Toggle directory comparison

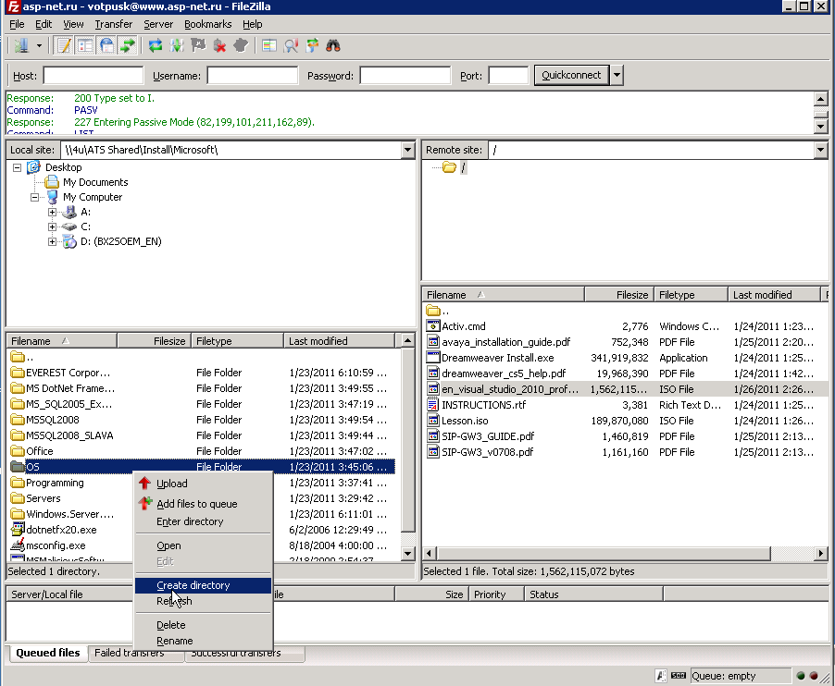pyautogui.click(x=291, y=45)
